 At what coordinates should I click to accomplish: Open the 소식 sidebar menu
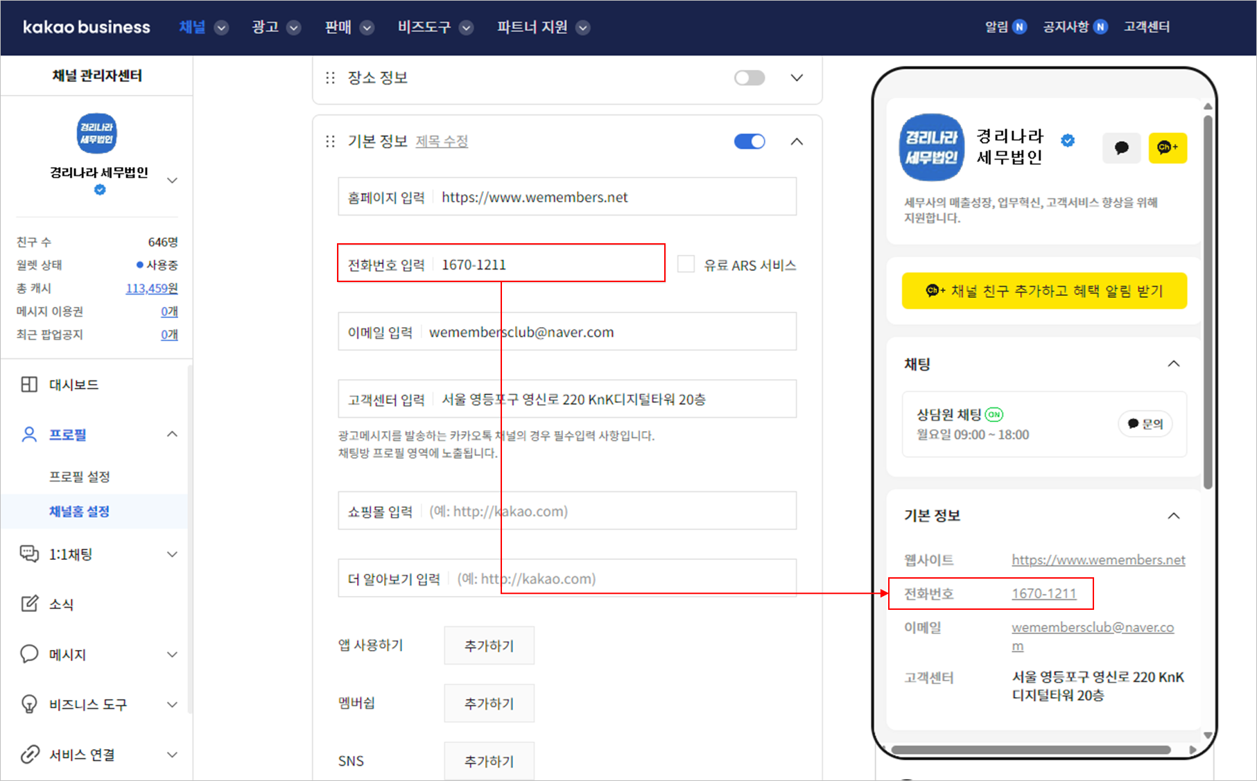tap(62, 604)
